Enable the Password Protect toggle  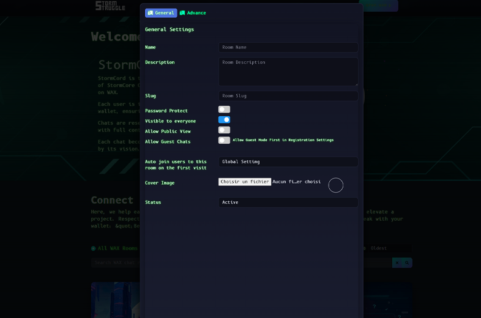224,109
